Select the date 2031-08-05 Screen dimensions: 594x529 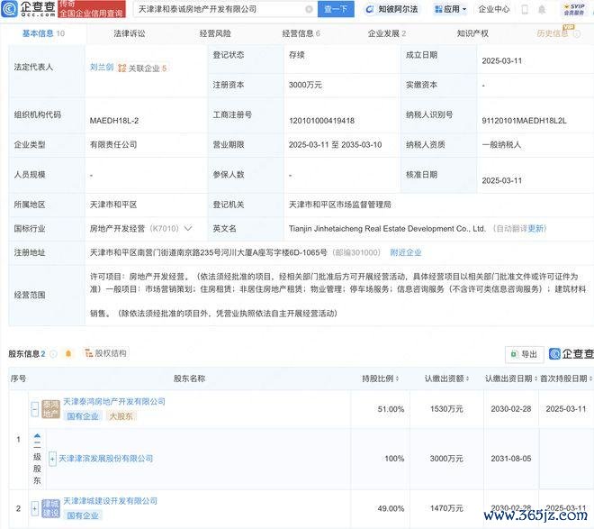(511, 459)
